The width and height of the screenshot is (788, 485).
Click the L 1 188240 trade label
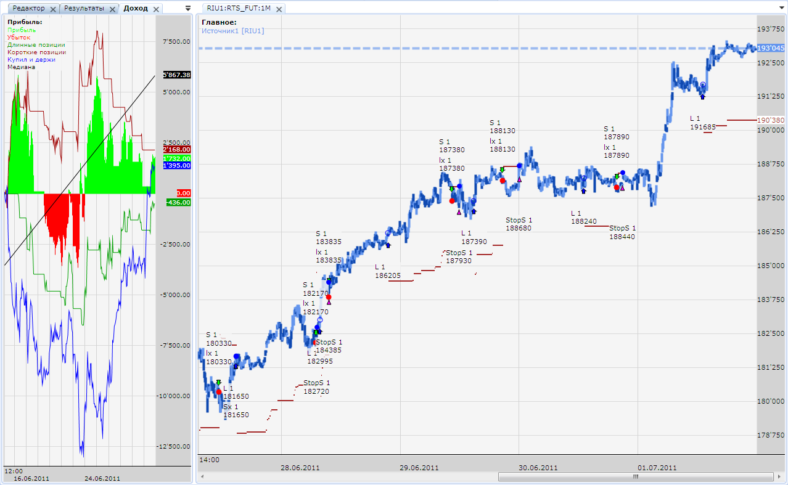point(583,217)
